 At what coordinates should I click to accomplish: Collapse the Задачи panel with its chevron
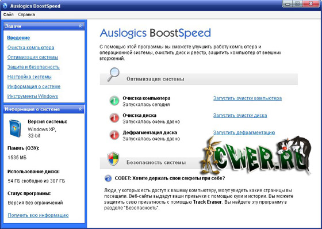pyautogui.click(x=80, y=26)
